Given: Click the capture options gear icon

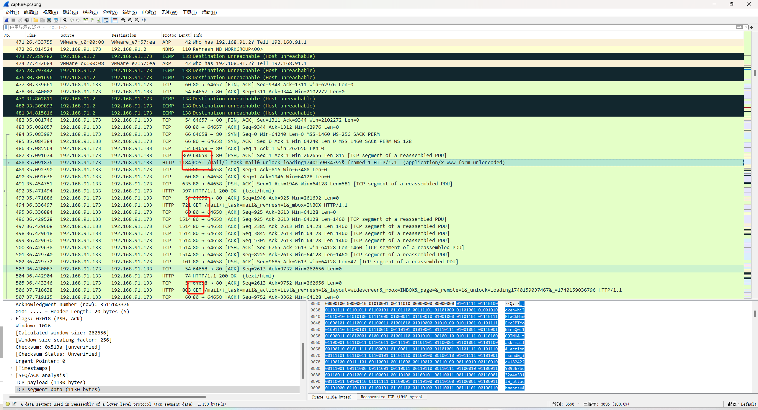Looking at the screenshot, I should [27, 20].
